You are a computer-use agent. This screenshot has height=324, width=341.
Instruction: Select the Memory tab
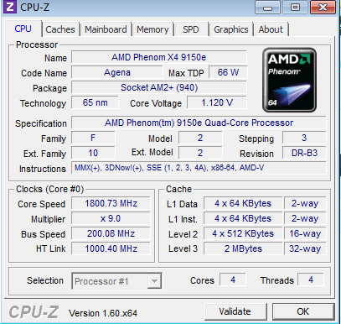point(152,29)
